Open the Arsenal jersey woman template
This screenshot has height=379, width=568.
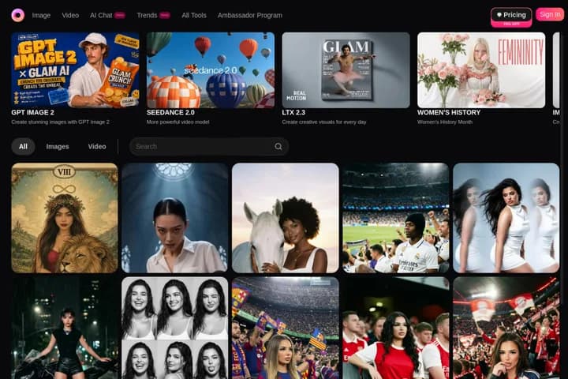396,328
